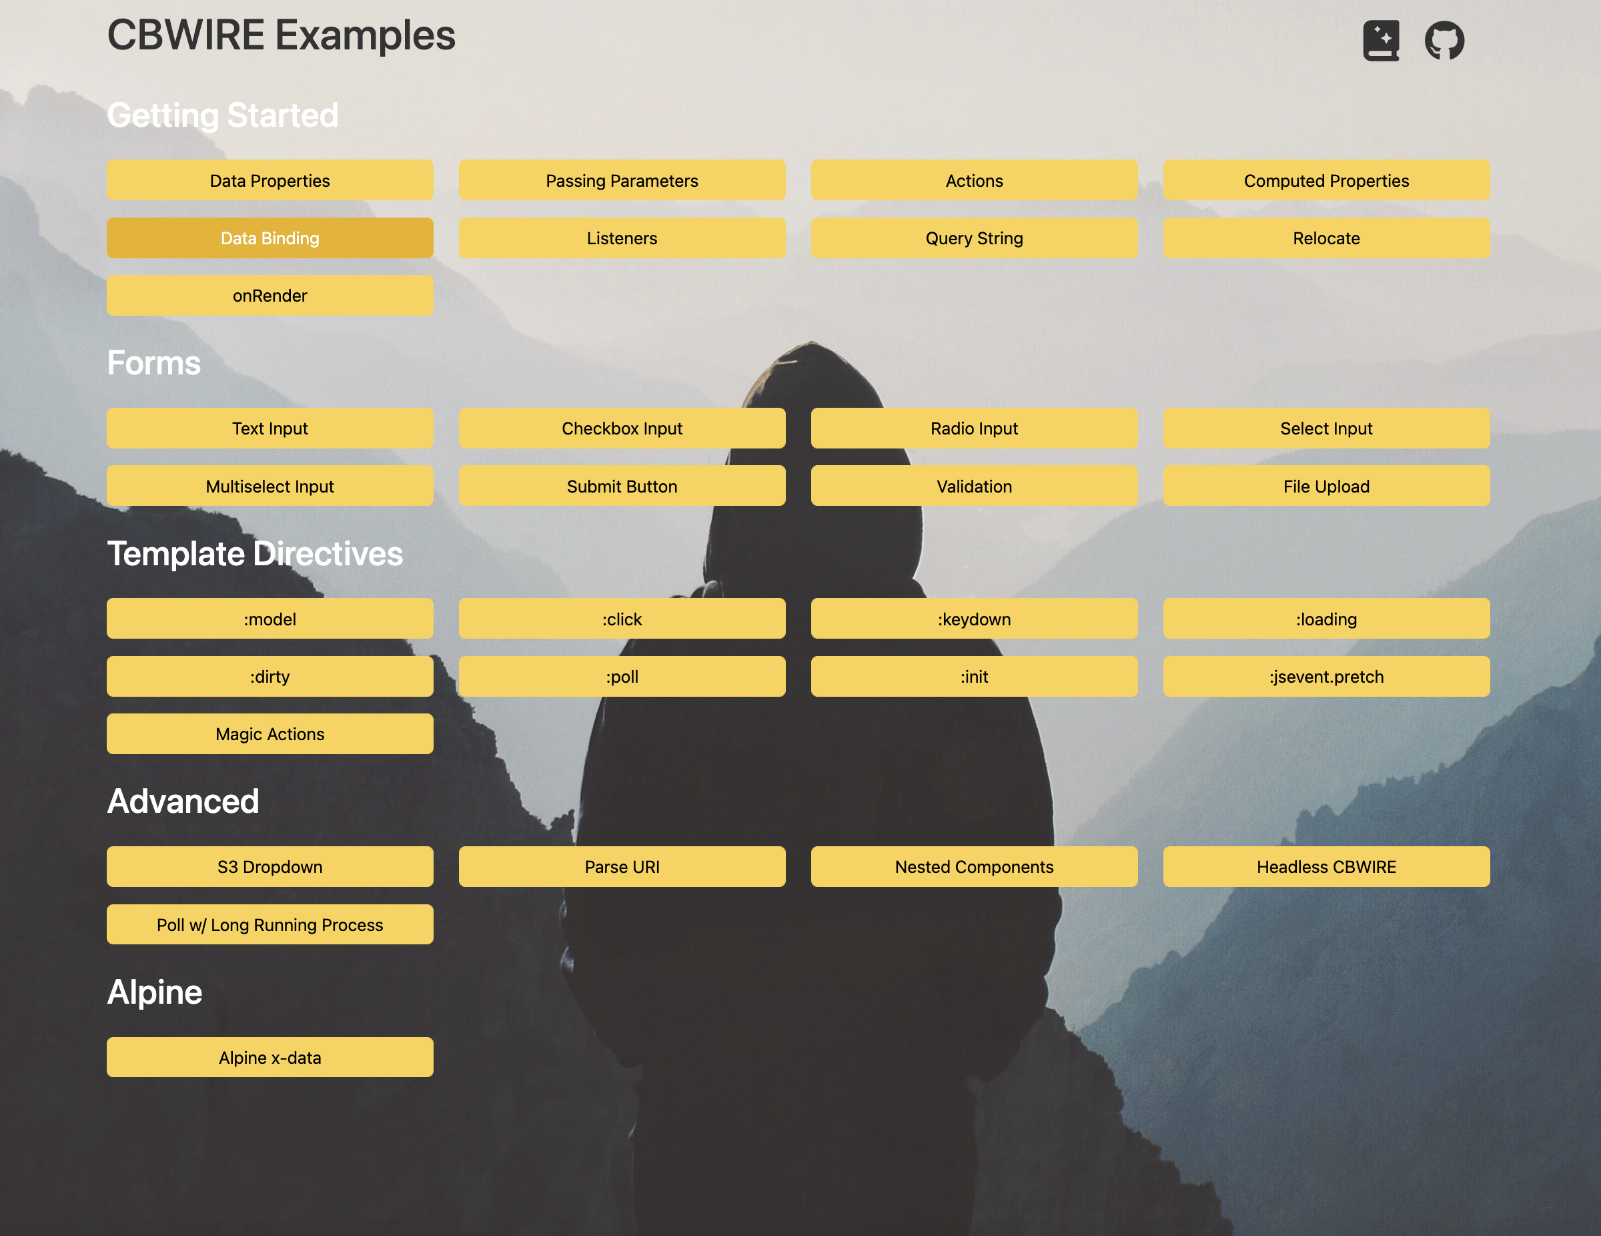Open the onRender example
Viewport: 1601px width, 1236px height.
[x=270, y=296]
